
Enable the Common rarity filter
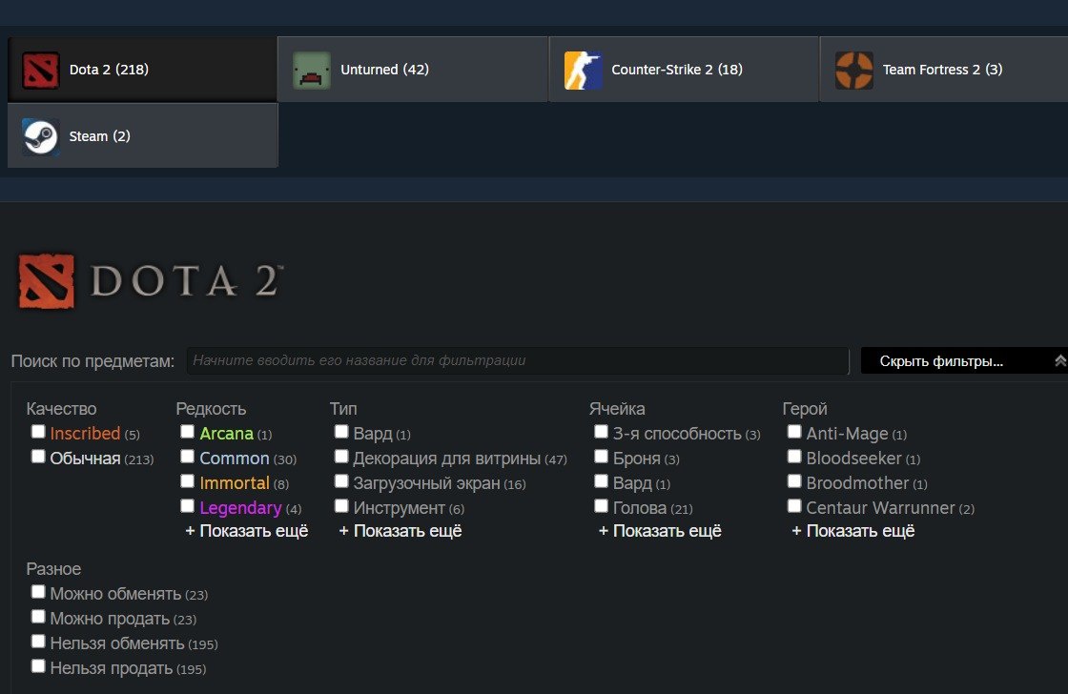pos(187,457)
